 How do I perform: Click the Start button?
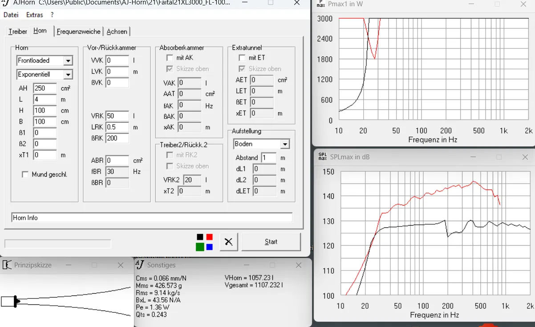pyautogui.click(x=271, y=242)
